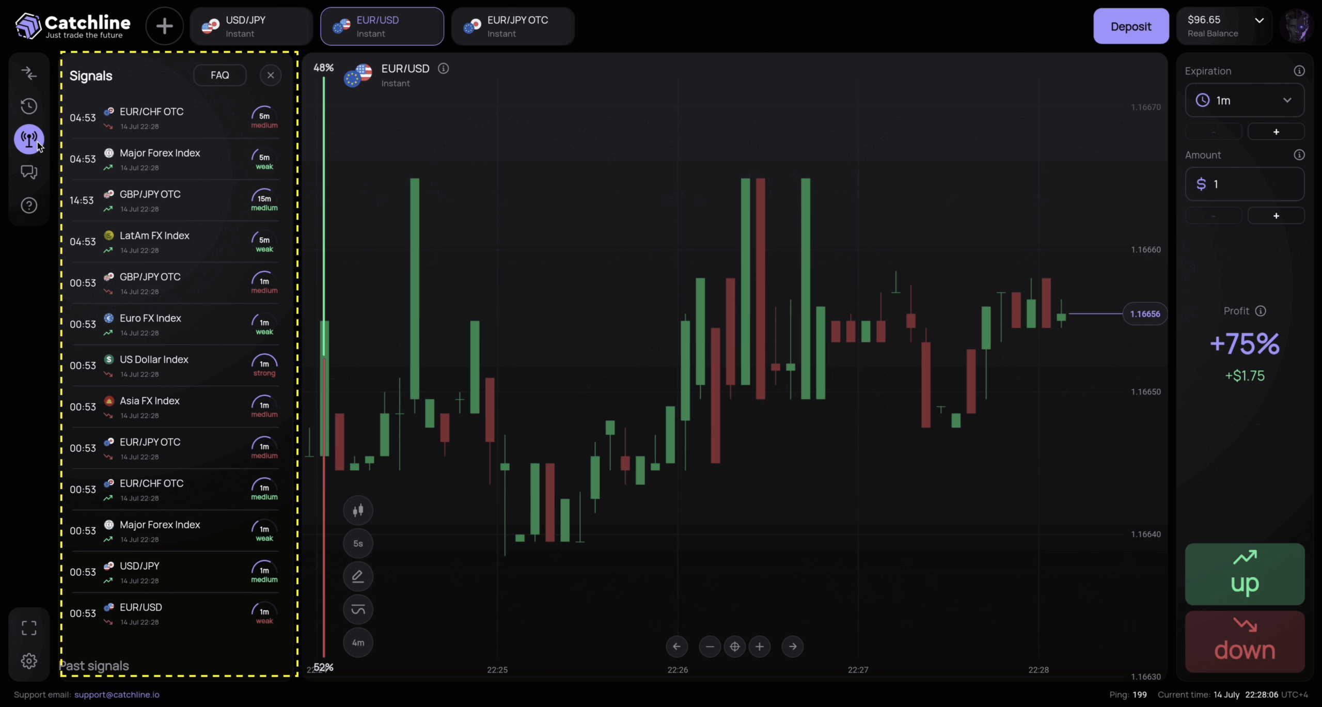Show Amount info tooltip icon
1322x707 pixels.
(x=1299, y=155)
